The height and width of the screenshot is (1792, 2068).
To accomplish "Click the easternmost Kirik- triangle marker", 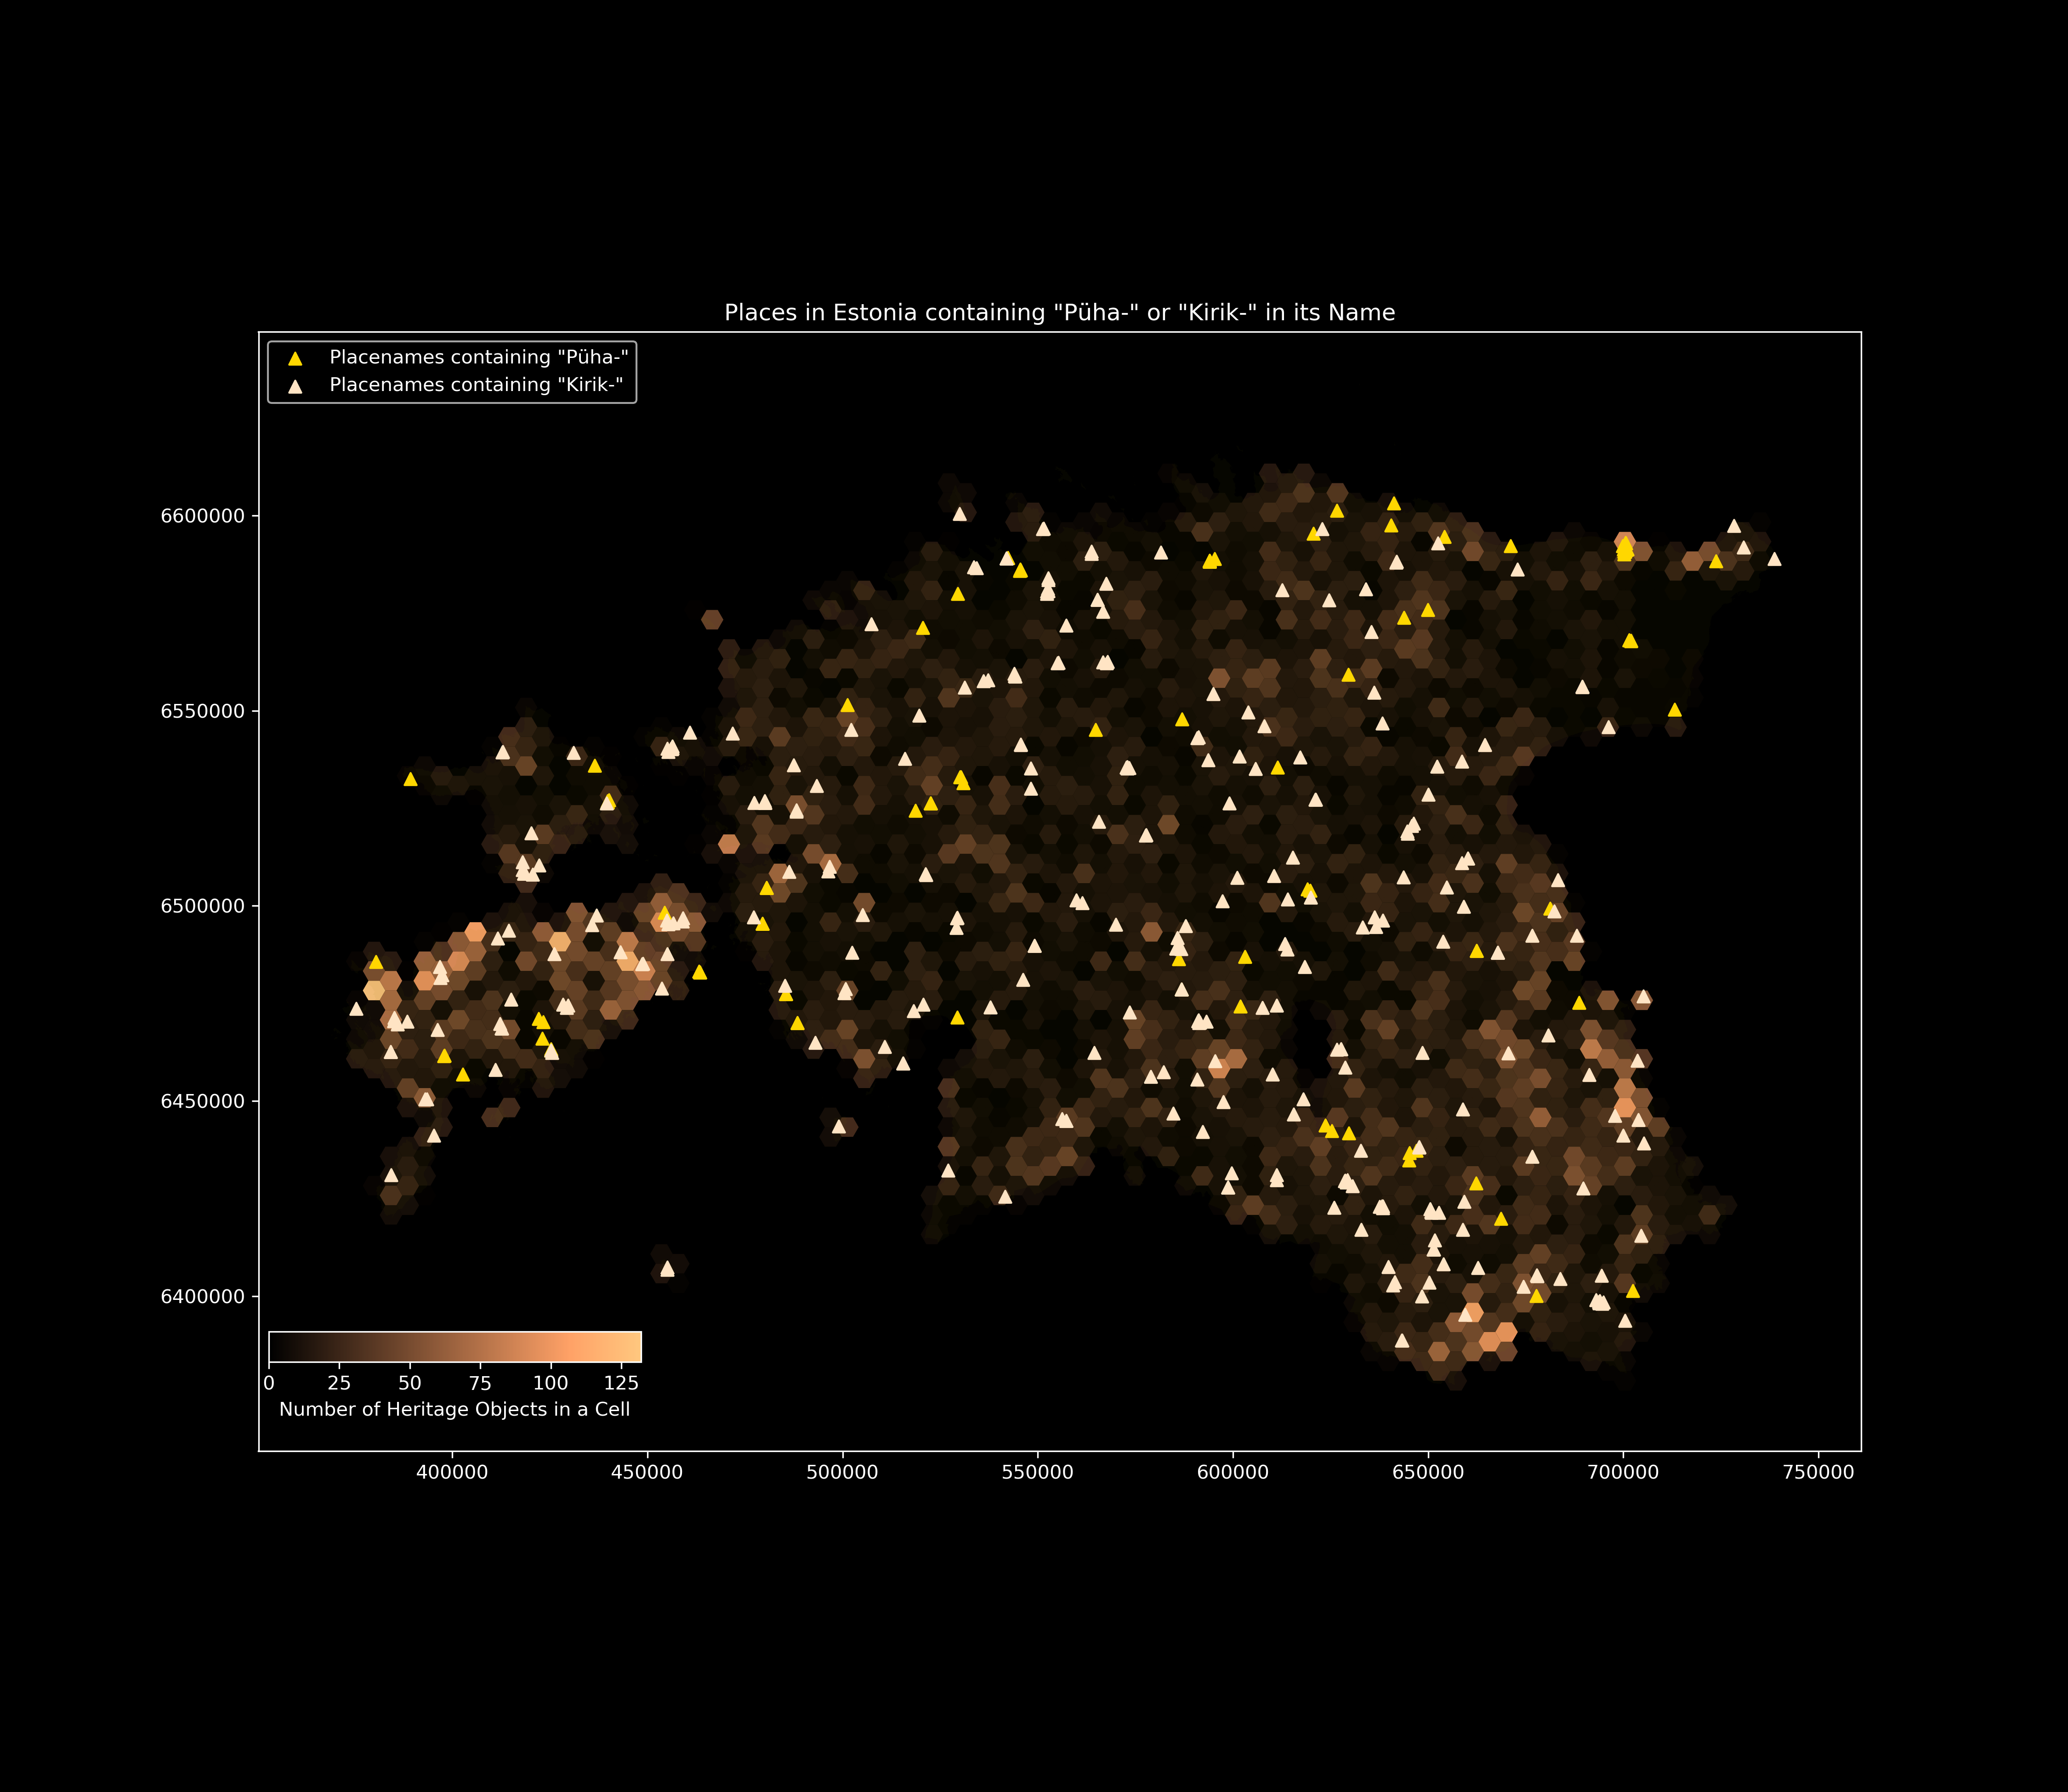I will tap(1774, 559).
